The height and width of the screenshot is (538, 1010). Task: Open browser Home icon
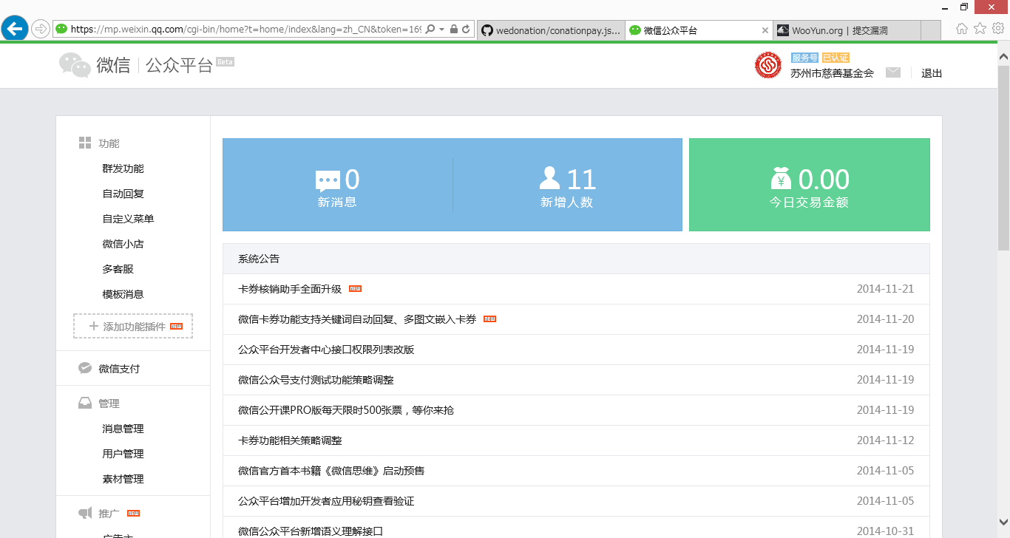[x=962, y=29]
